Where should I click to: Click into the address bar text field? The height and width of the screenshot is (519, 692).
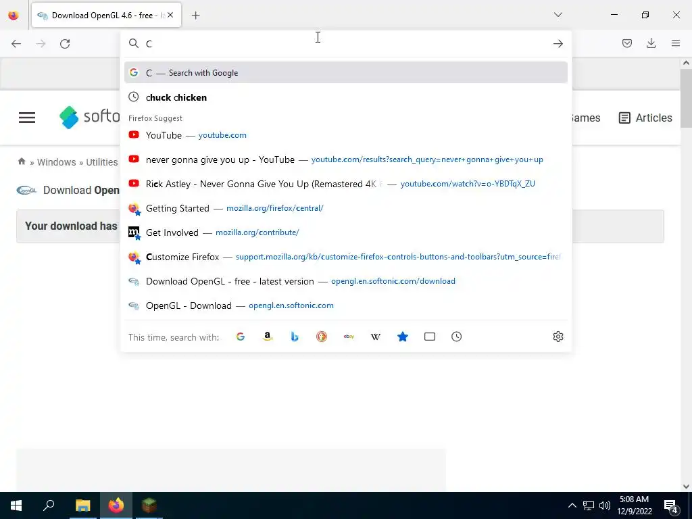click(347, 44)
